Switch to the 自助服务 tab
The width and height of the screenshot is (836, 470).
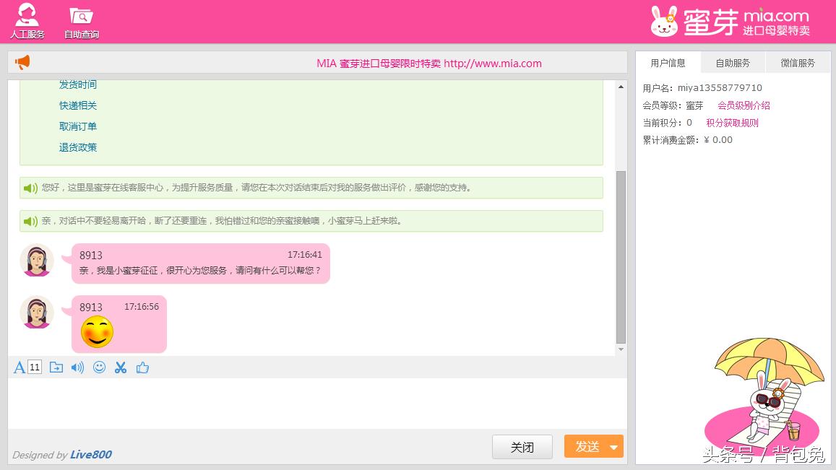733,63
